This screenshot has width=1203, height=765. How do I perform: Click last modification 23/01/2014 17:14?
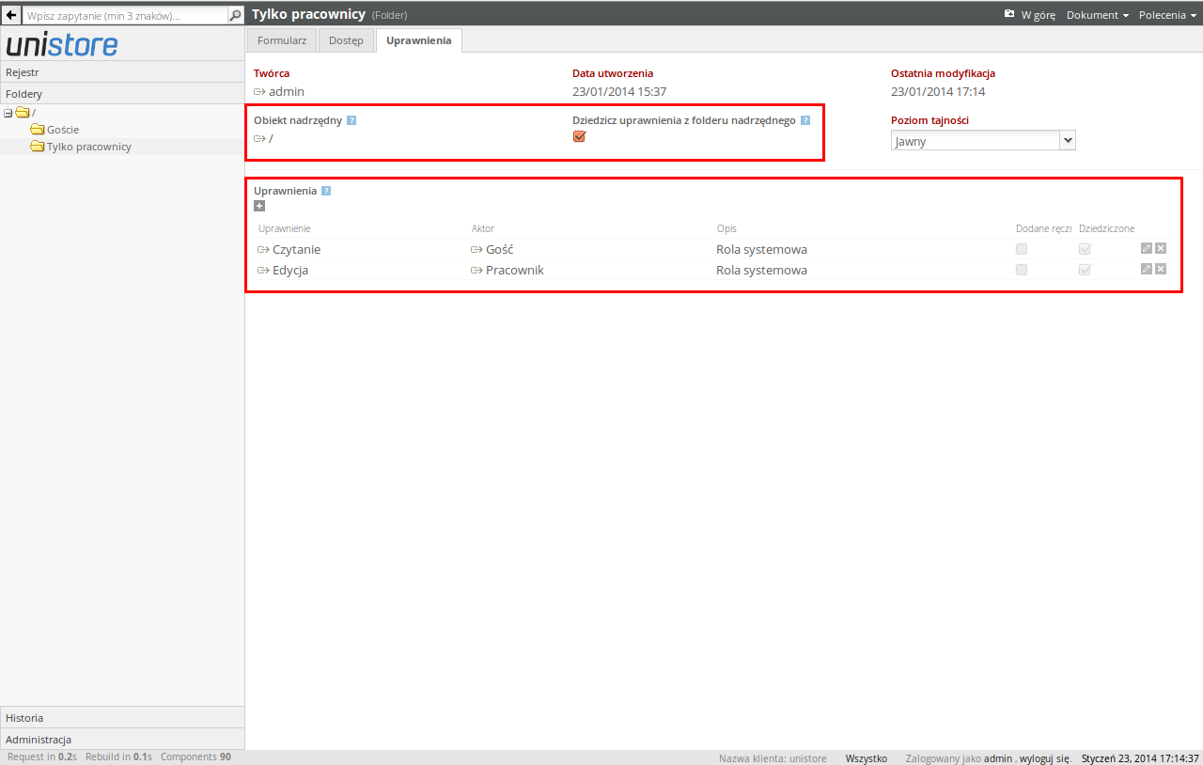pos(938,92)
